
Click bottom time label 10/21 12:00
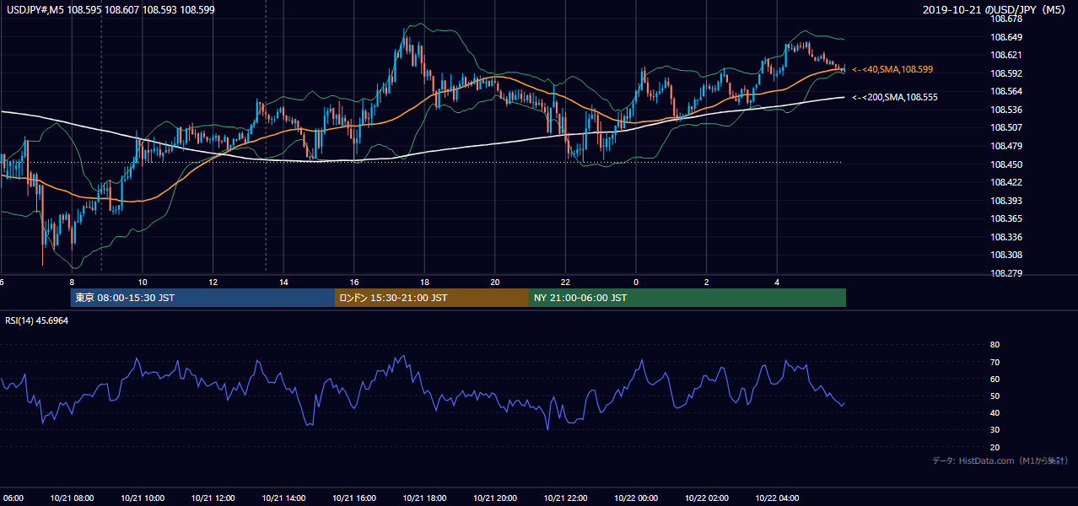213,498
